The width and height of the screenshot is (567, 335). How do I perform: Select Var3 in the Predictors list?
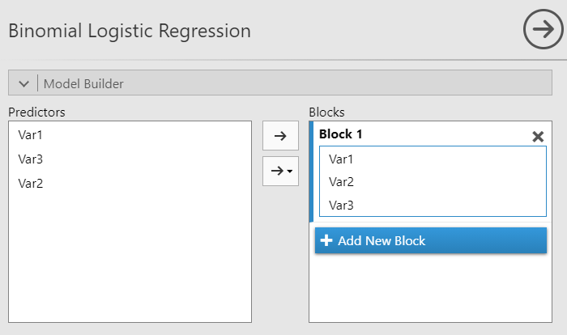30,160
